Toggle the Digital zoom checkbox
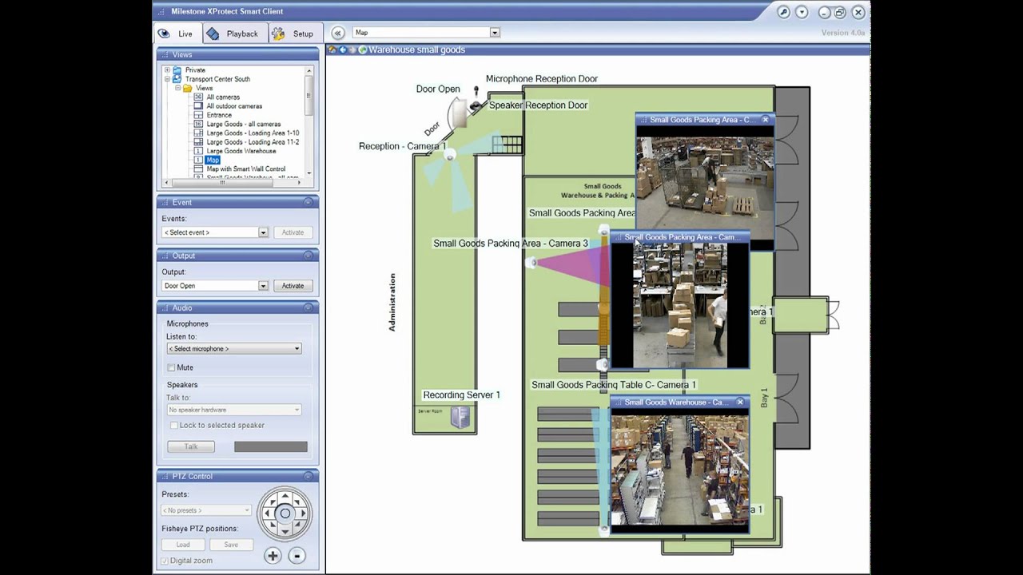 165,561
